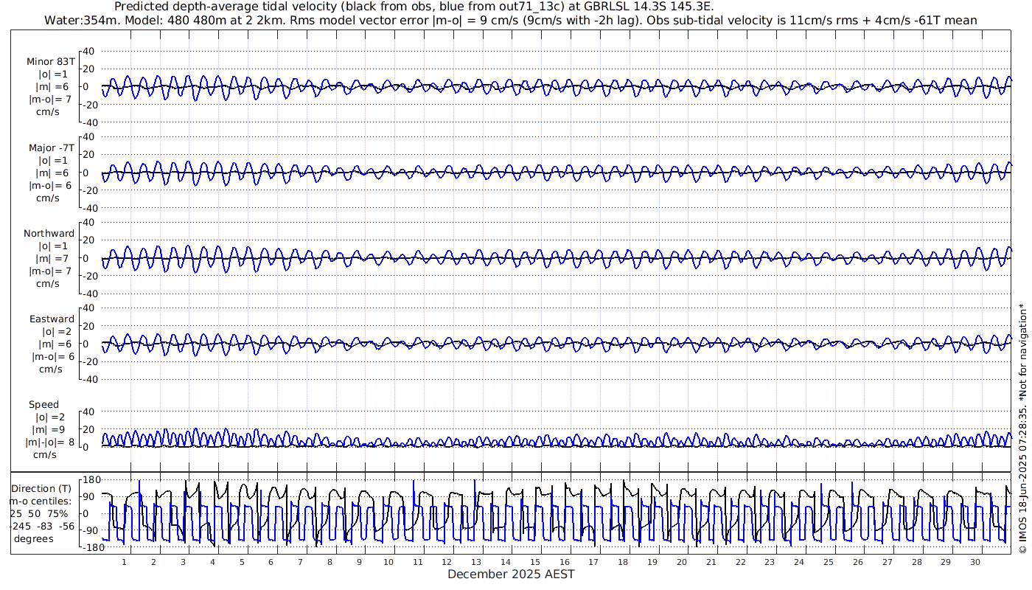Click "|m| =9" in the Speed panel
The image size is (1032, 590).
pos(48,430)
